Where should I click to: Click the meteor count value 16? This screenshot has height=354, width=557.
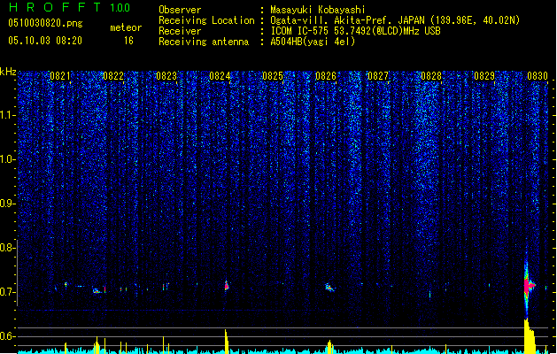click(128, 41)
